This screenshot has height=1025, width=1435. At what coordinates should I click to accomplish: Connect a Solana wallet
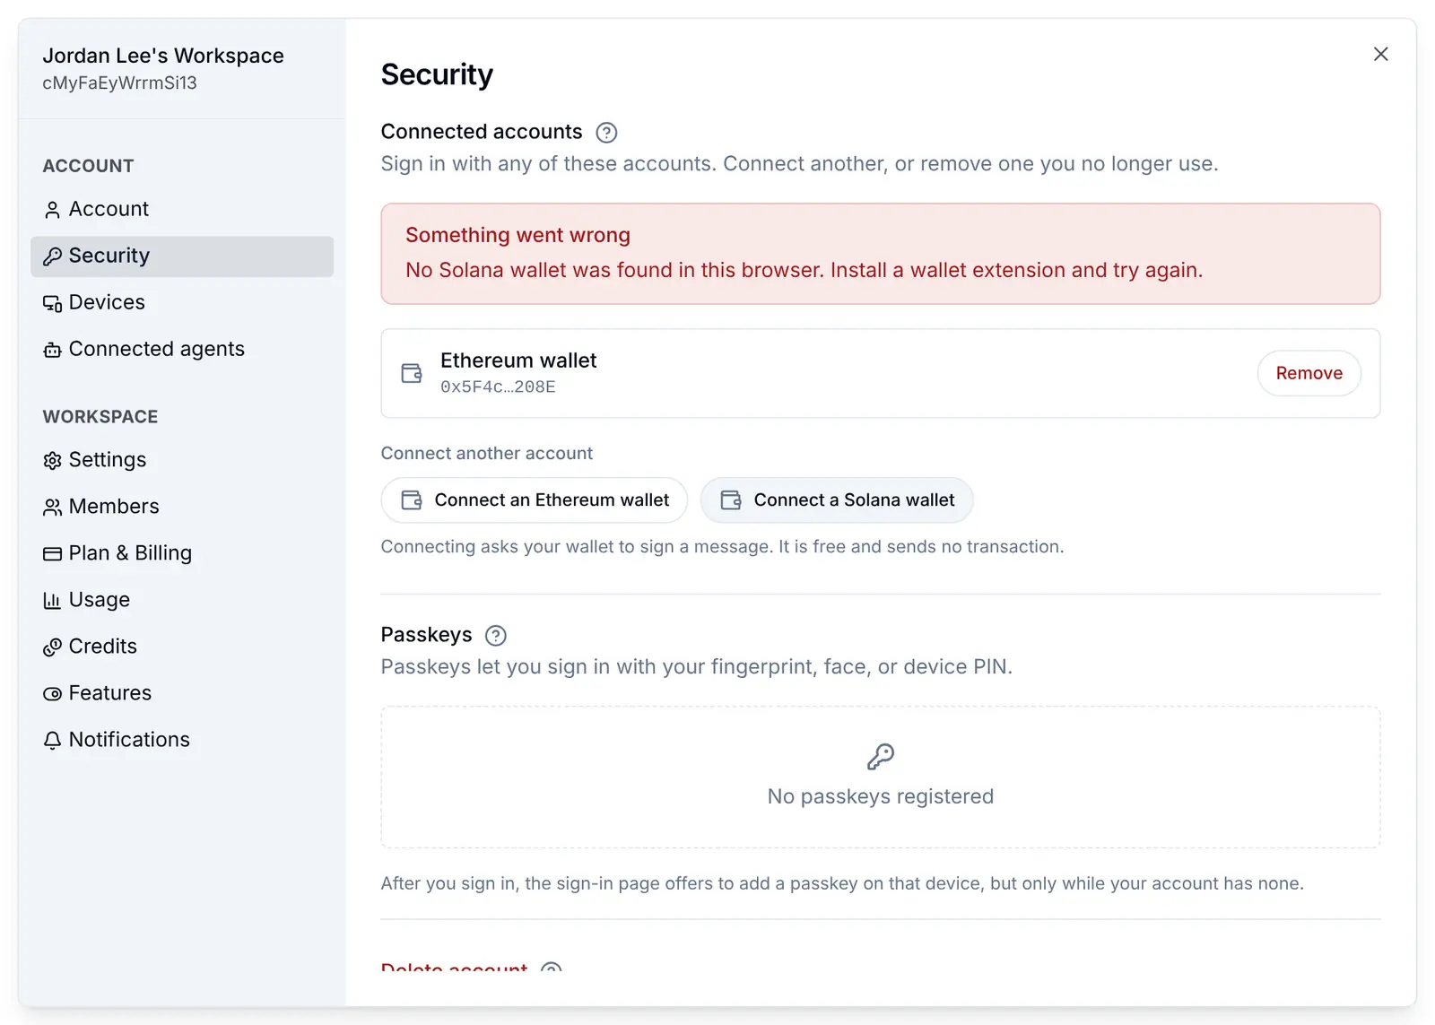837,500
